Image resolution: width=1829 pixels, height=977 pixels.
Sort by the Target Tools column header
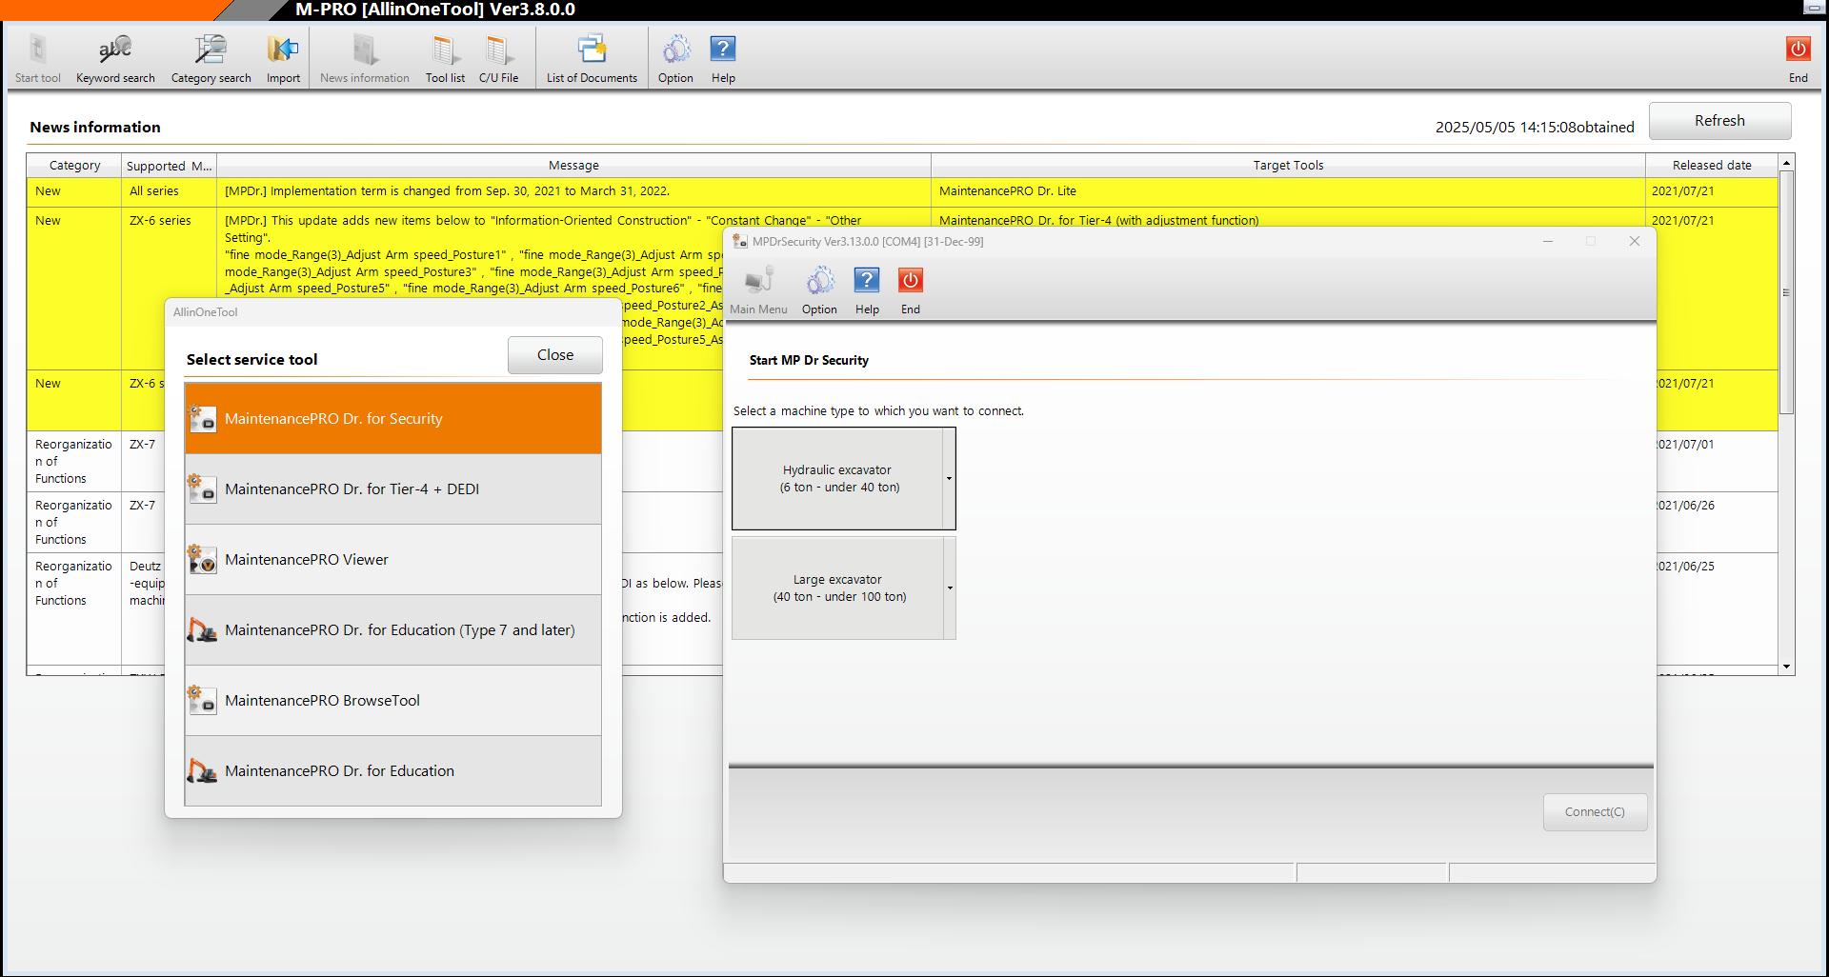click(x=1288, y=165)
